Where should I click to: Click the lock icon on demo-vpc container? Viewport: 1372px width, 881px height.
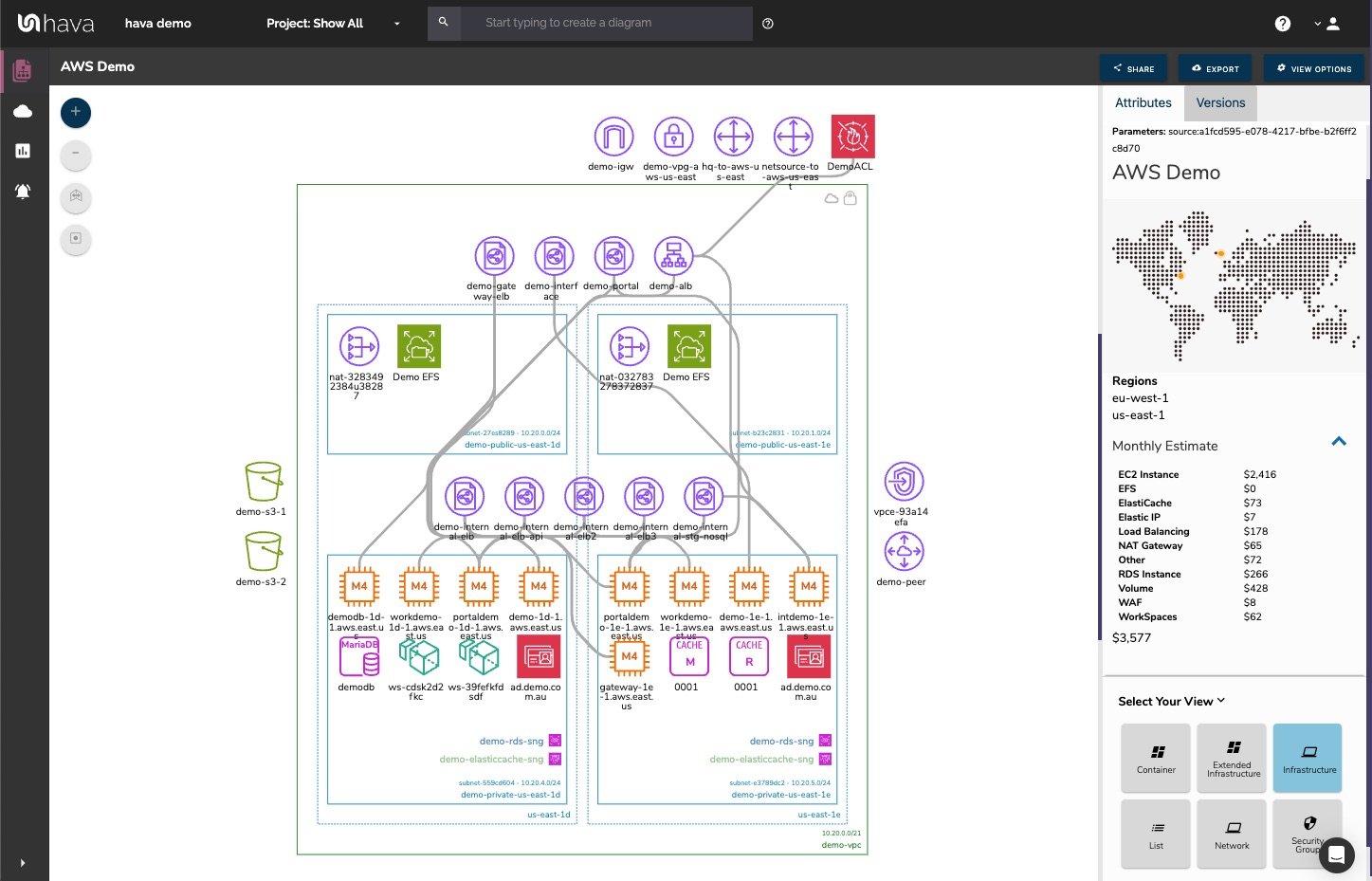coord(851,198)
